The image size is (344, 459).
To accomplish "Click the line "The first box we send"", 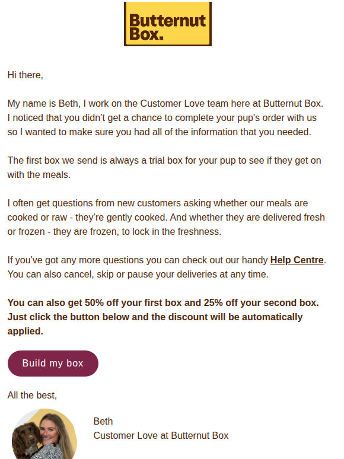I will [x=164, y=161].
